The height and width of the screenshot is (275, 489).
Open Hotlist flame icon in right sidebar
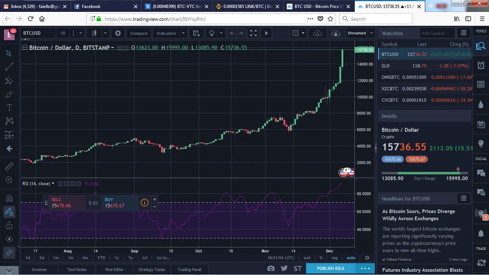tap(481, 105)
